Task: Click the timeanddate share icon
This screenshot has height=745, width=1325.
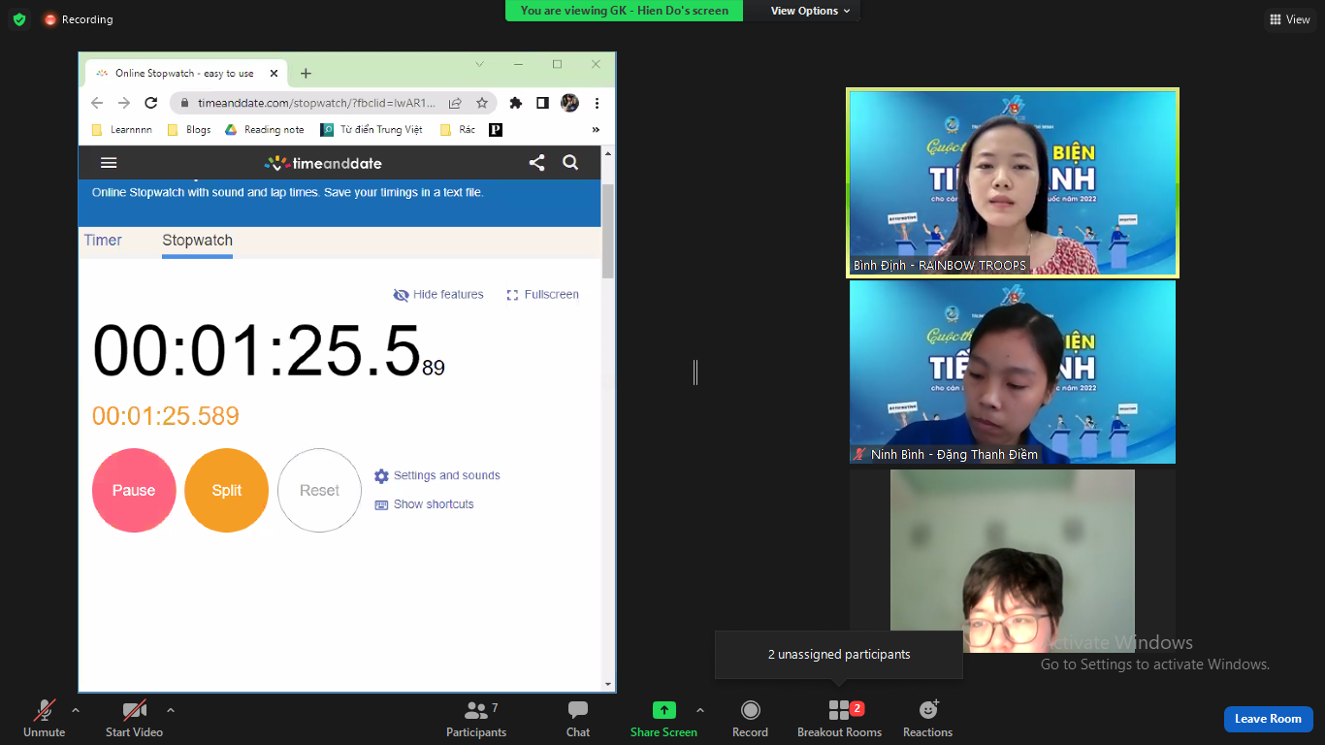Action: pyautogui.click(x=536, y=163)
